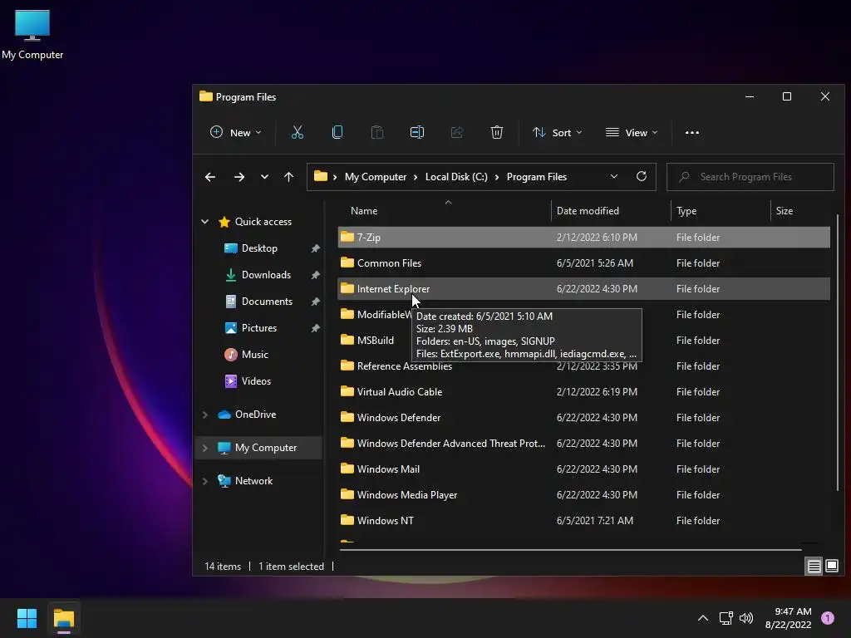Open recent locations chevron dropdown
Viewport: 851px width, 638px height.
tap(264, 177)
